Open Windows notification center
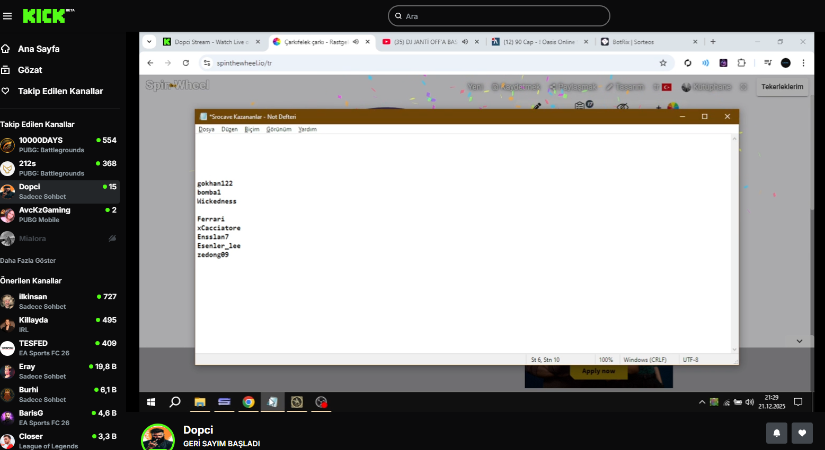825x450 pixels. (x=798, y=402)
